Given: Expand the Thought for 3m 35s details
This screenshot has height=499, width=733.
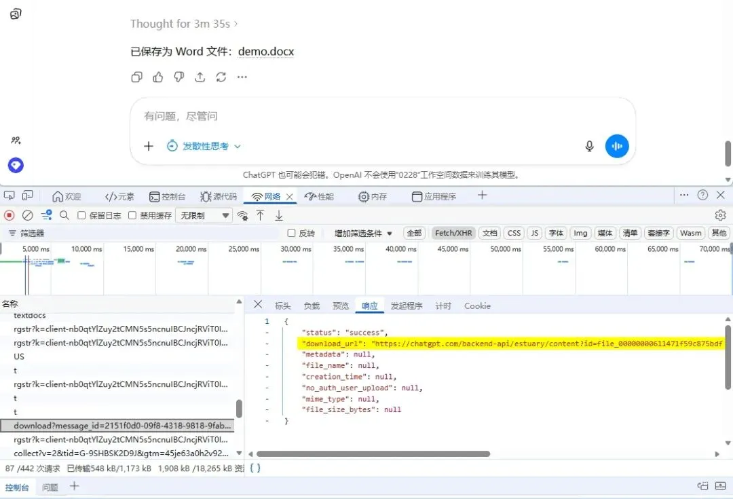Looking at the screenshot, I should pyautogui.click(x=184, y=24).
